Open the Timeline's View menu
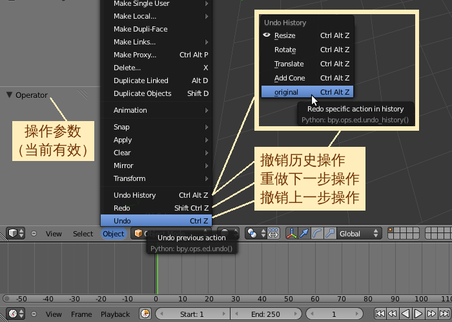The height and width of the screenshot is (322, 452). (54, 314)
